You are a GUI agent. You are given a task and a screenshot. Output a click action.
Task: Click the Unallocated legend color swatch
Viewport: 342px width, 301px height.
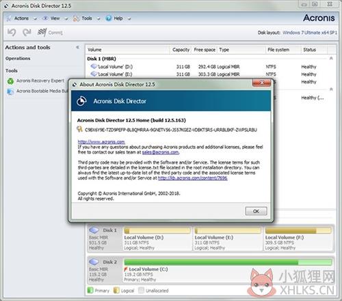[141, 290]
